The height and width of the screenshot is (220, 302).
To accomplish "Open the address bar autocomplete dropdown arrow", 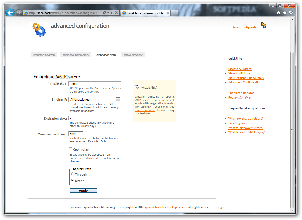I will coord(108,13).
